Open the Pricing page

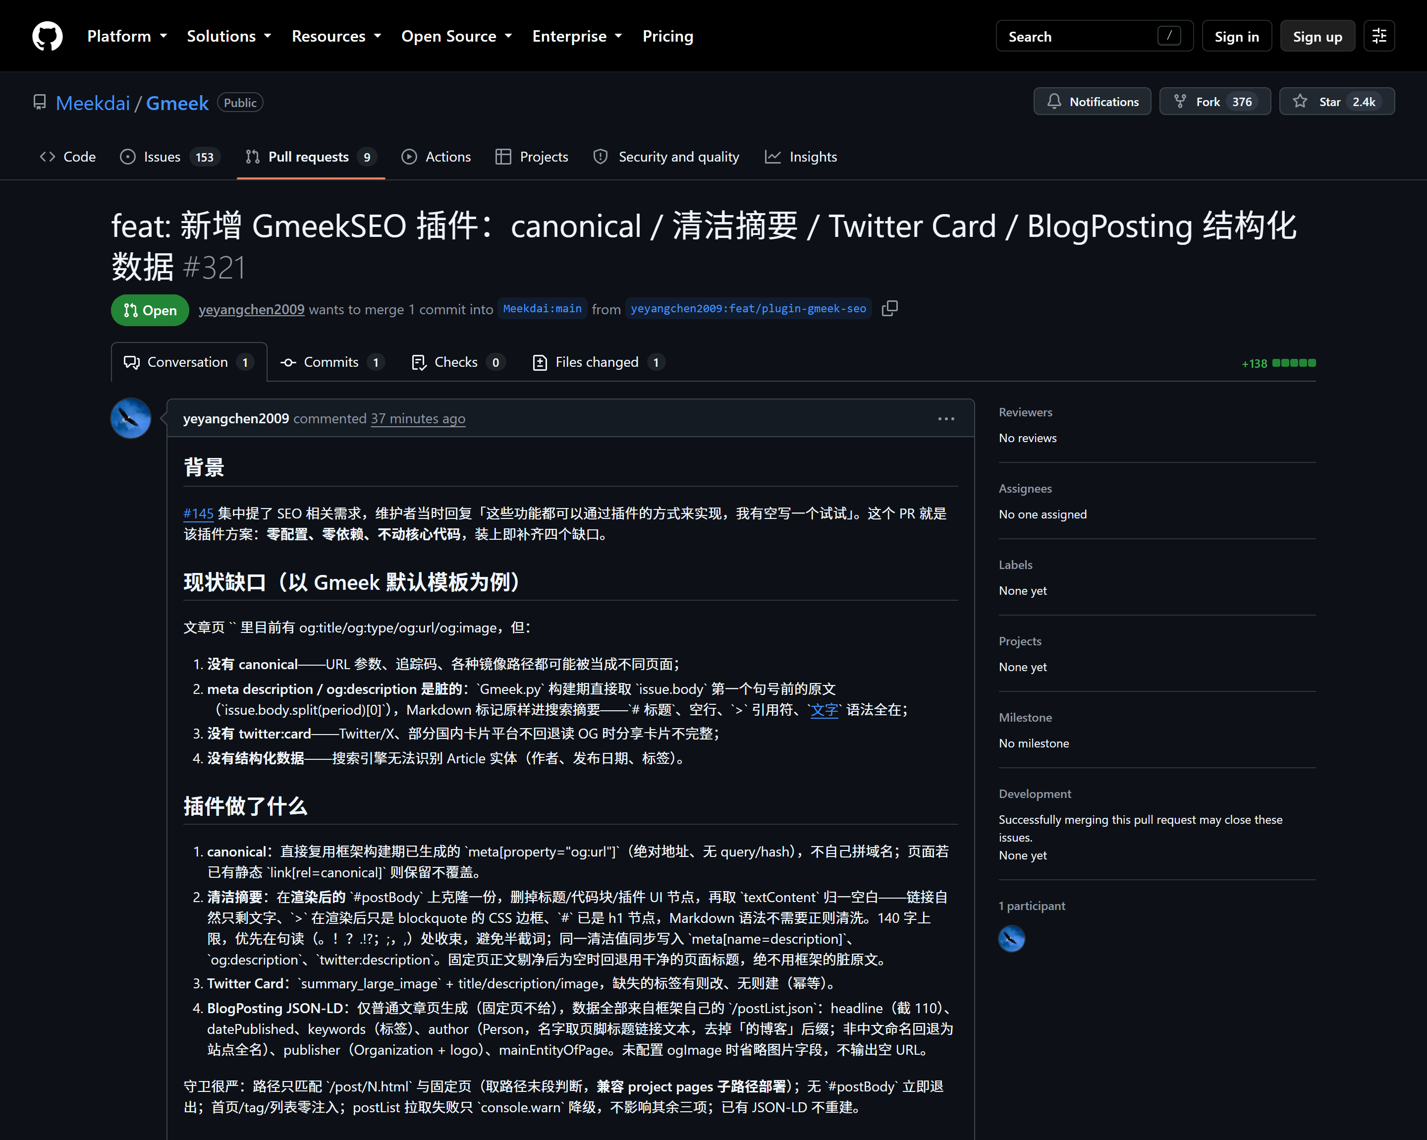click(668, 36)
